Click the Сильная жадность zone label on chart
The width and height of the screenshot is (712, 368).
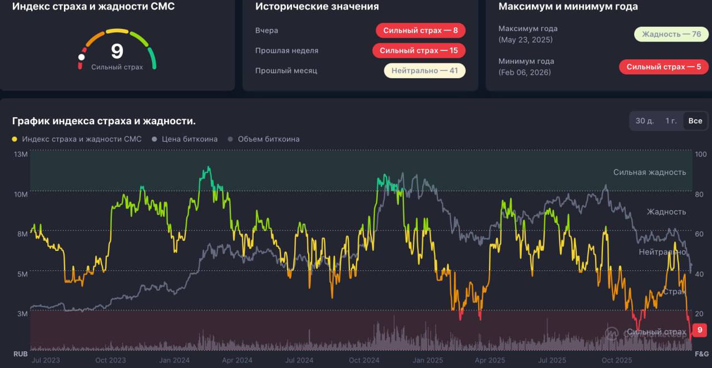click(649, 173)
